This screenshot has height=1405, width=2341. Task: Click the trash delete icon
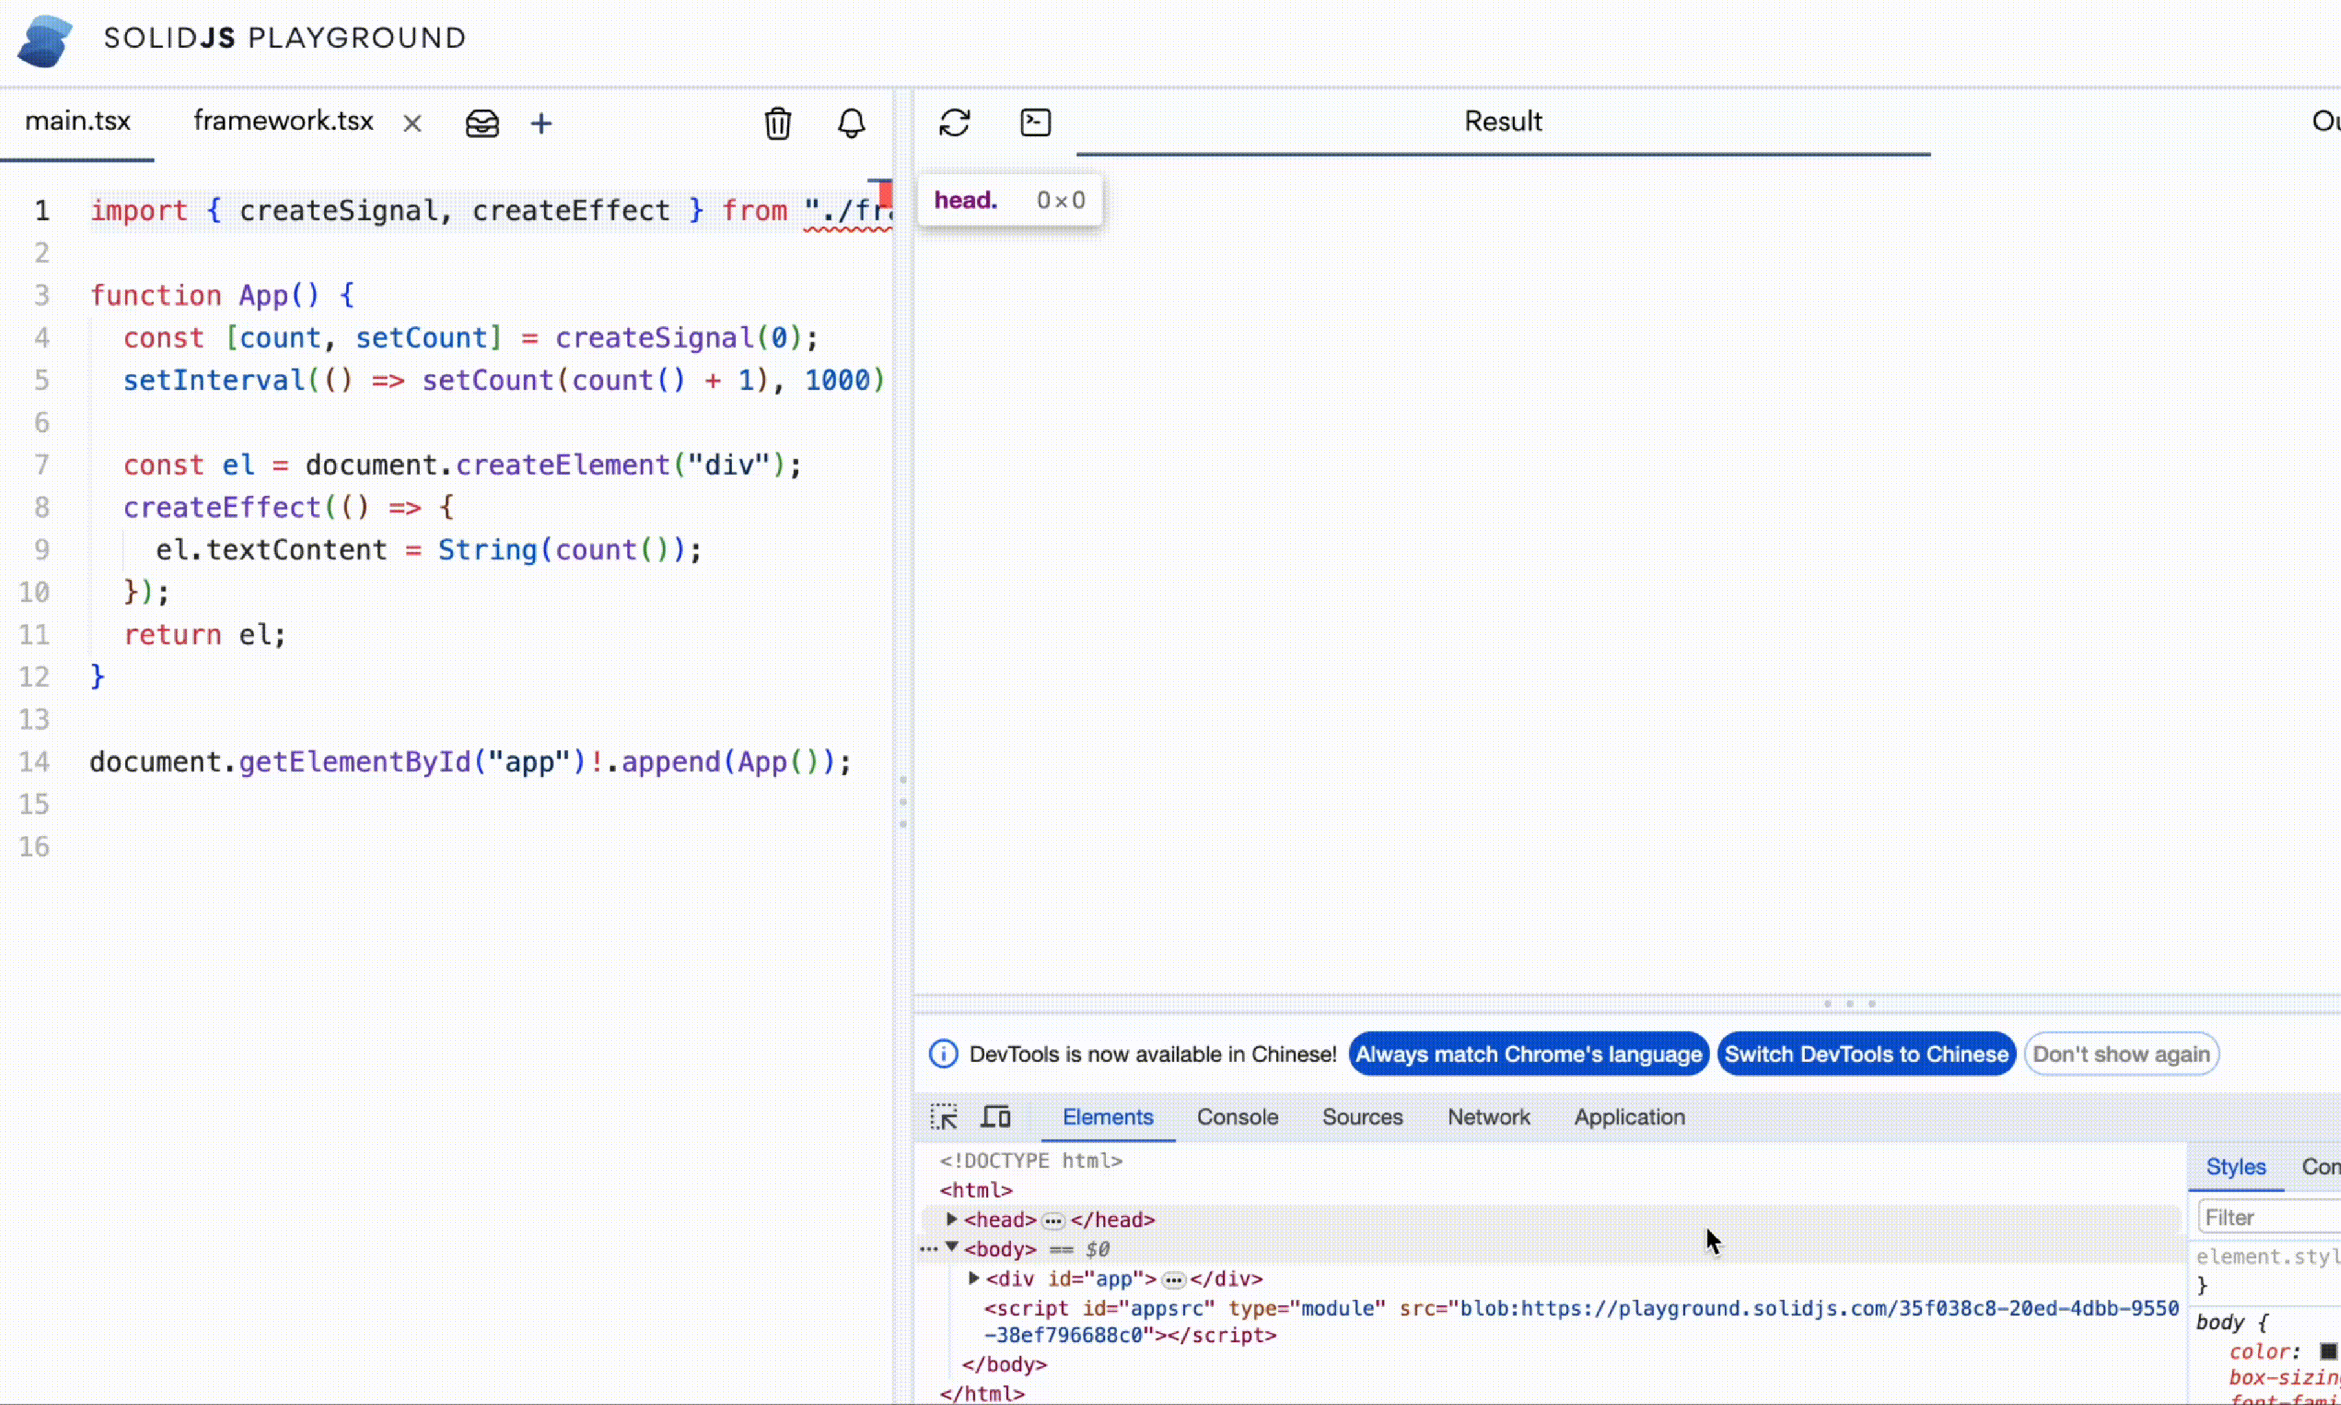pyautogui.click(x=777, y=123)
